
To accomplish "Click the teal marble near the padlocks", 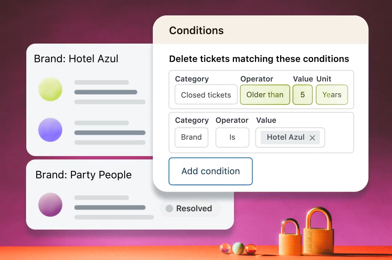I will pyautogui.click(x=238, y=248).
